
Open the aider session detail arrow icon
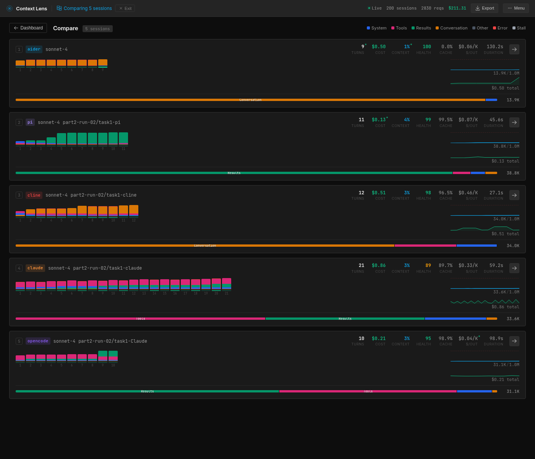click(514, 49)
